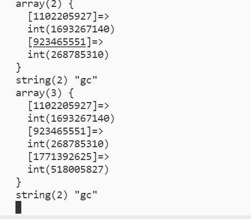The height and width of the screenshot is (219, 251).
Task: Select [1102205927] key inside the array(2) block
Action: pos(62,16)
